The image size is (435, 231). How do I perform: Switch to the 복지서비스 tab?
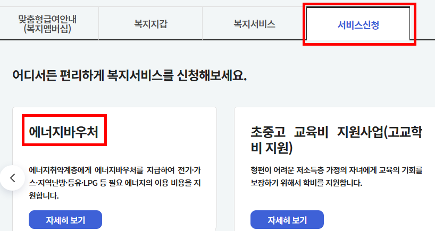[x=254, y=23]
